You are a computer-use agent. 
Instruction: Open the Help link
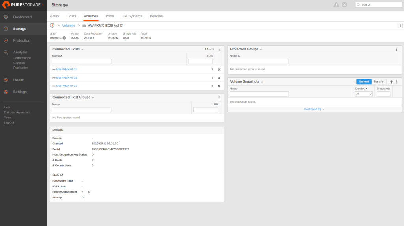(x=7, y=107)
